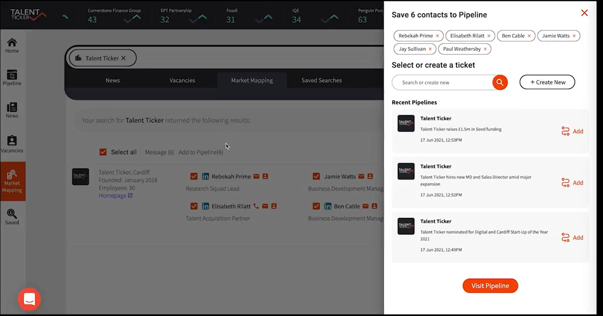The image size is (603, 316).
Task: Switch to the Saved Searches tab
Action: point(321,80)
